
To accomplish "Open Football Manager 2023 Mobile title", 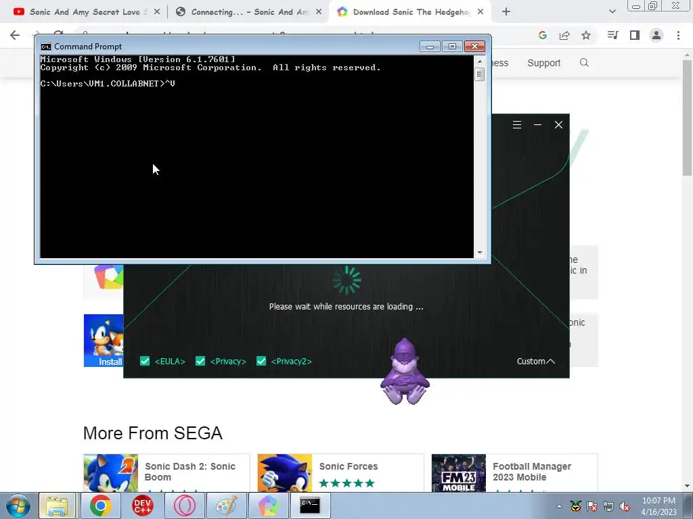I will point(532,472).
